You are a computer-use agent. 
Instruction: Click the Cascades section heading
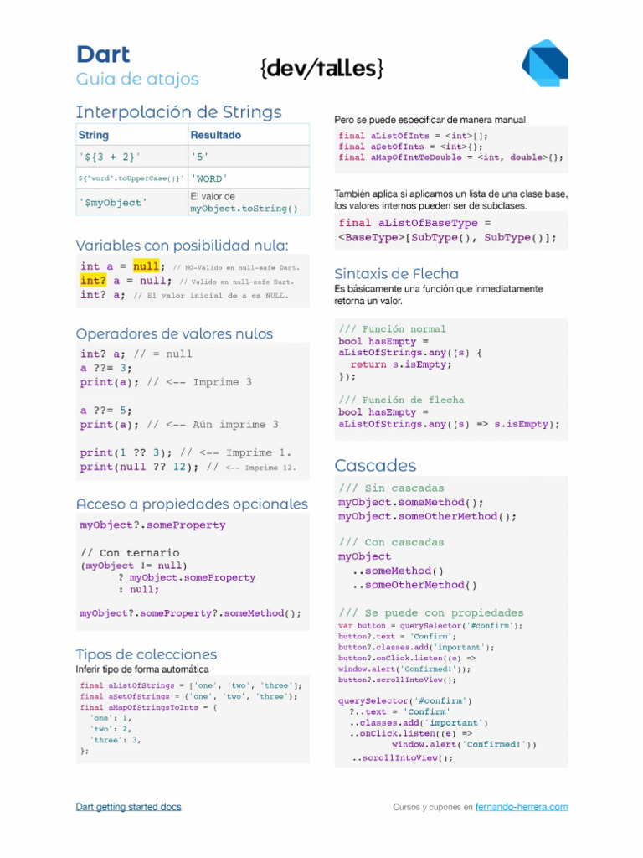(375, 465)
